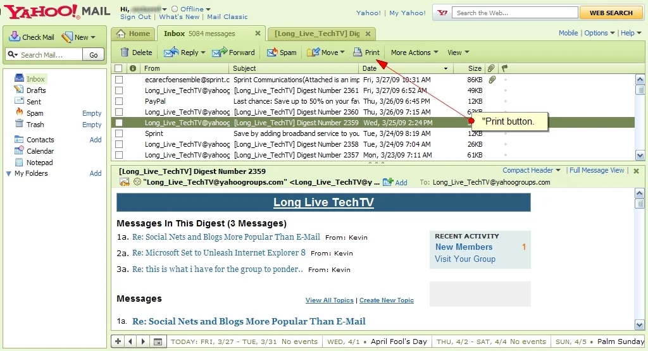
Task: Open the Mobile link
Action: point(568,33)
